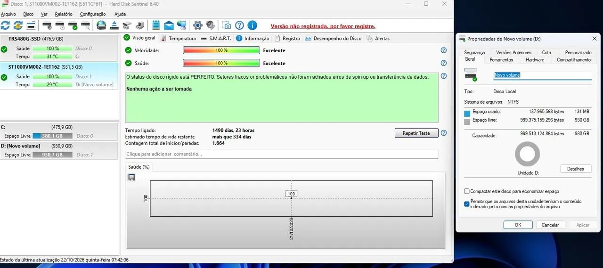Open the Desempenho do Disco tab
The image size is (603, 268).
(333, 38)
